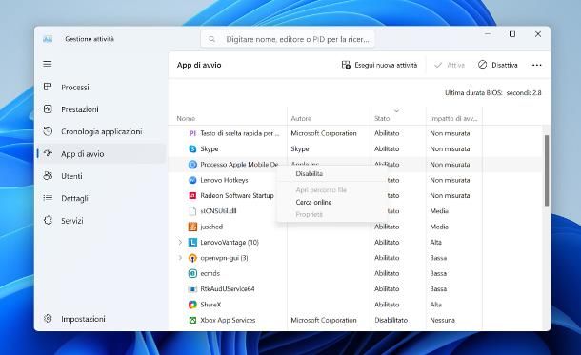581x355 pixels.
Task: Click the RtkAudUService64 icon
Action: tap(192, 289)
